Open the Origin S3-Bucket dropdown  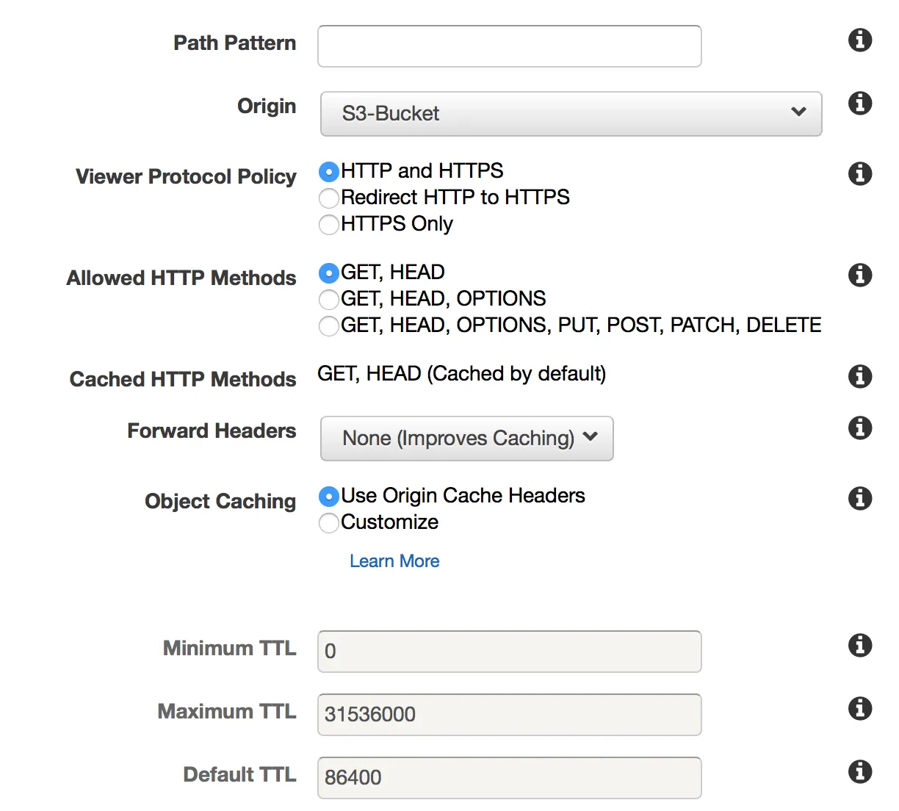tap(571, 114)
